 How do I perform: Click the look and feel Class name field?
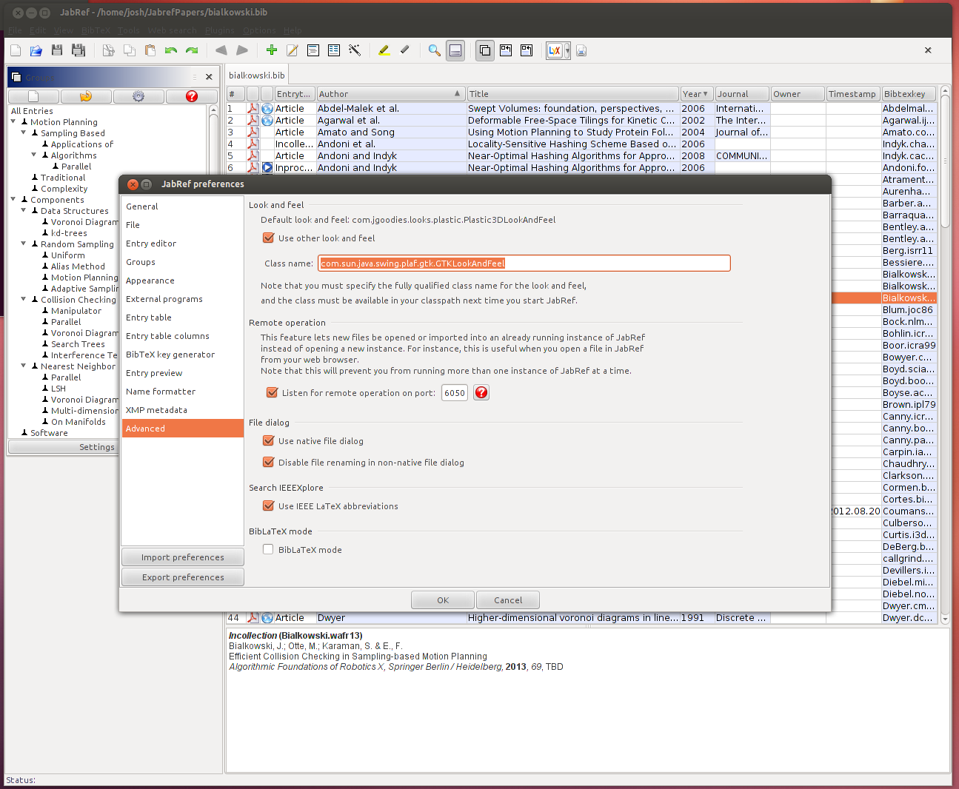tap(524, 263)
